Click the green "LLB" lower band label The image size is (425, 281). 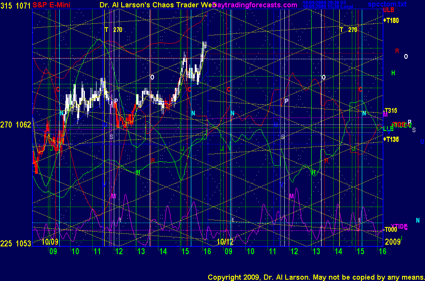[388, 128]
